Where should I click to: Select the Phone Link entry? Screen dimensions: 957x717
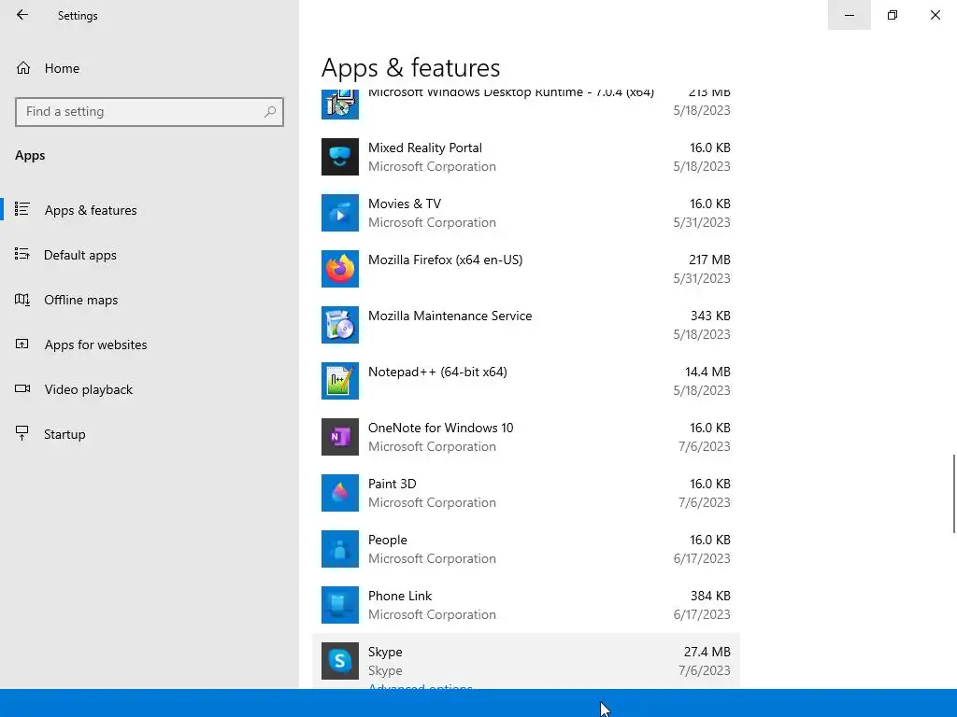tap(526, 605)
